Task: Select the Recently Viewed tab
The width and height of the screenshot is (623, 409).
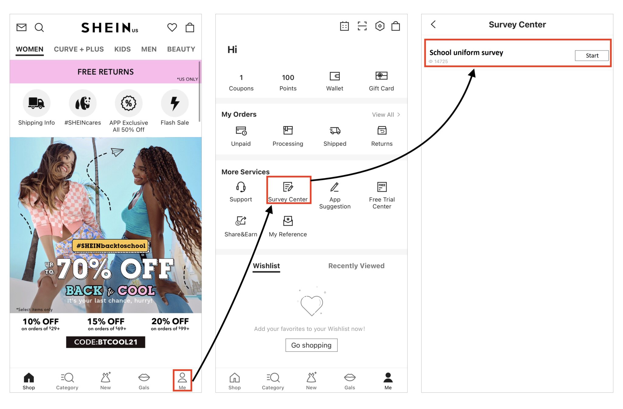Action: click(356, 266)
